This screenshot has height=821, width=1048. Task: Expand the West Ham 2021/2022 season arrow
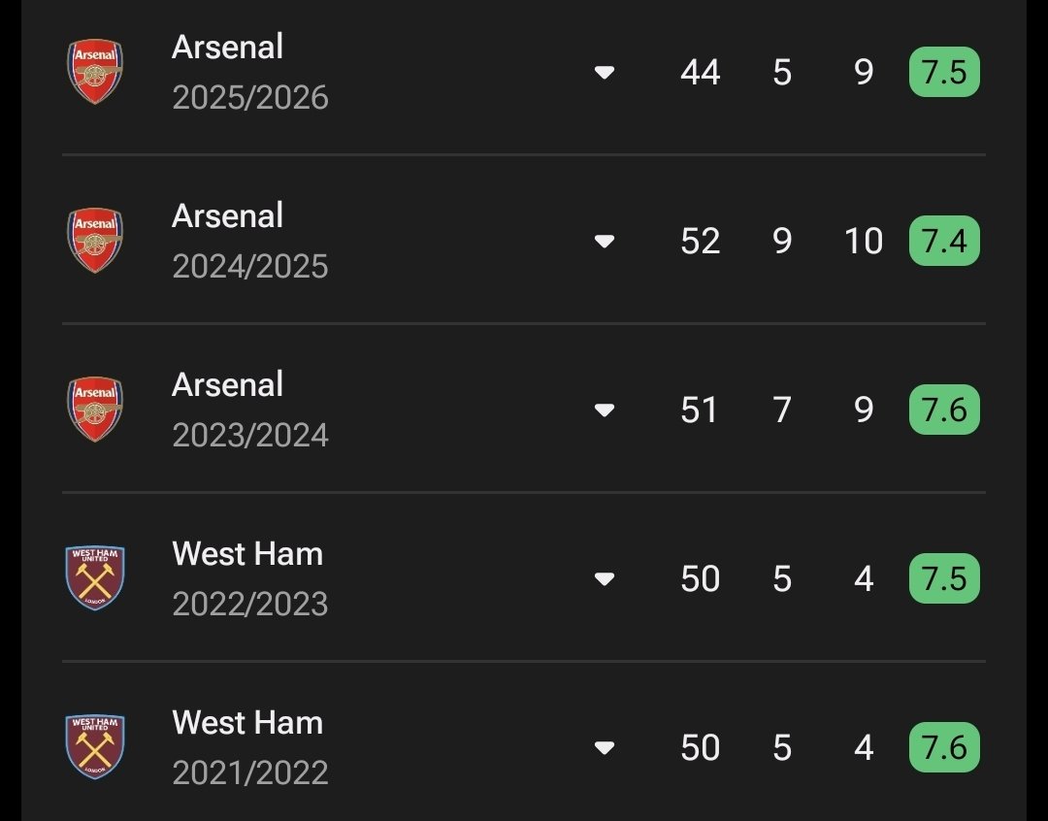pos(605,748)
